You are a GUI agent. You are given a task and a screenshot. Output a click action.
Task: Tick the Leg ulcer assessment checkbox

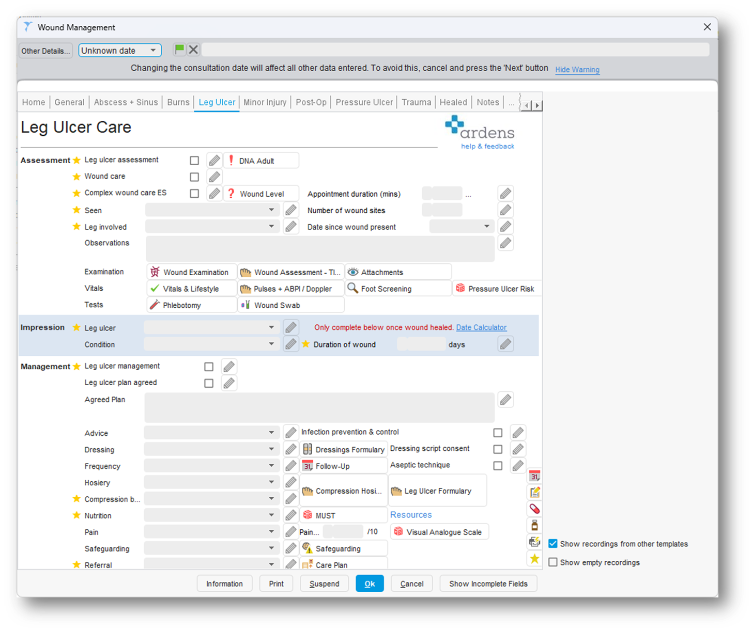coord(194,161)
